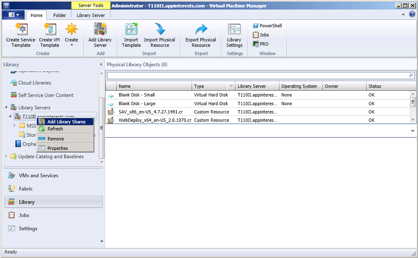This screenshot has height=258, width=418.
Task: Click the search box above the object list
Action: (x=257, y=76)
